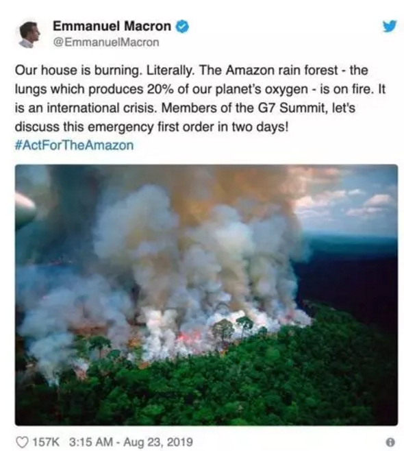
Task: Click the 'international crisis' phrase
Action: click(100, 108)
